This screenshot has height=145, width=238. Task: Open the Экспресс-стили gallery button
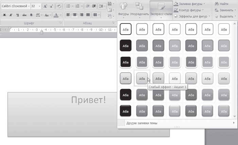(161, 10)
